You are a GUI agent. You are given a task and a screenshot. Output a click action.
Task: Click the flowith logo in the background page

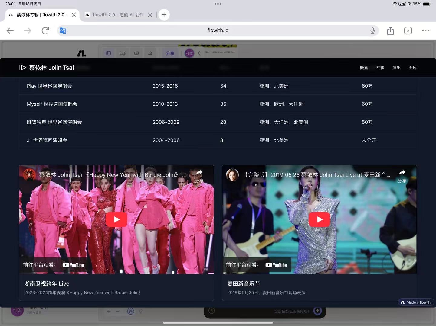pos(82,54)
